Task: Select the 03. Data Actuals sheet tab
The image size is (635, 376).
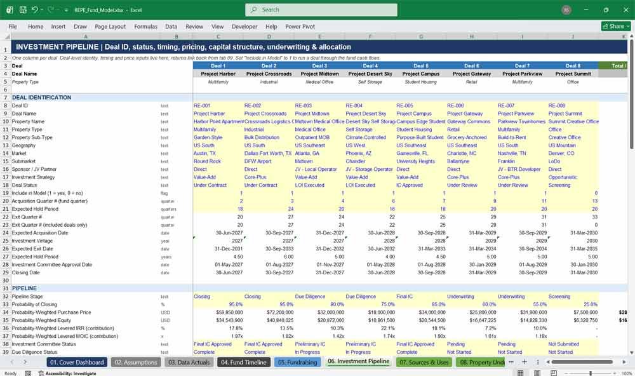Action: (x=189, y=362)
